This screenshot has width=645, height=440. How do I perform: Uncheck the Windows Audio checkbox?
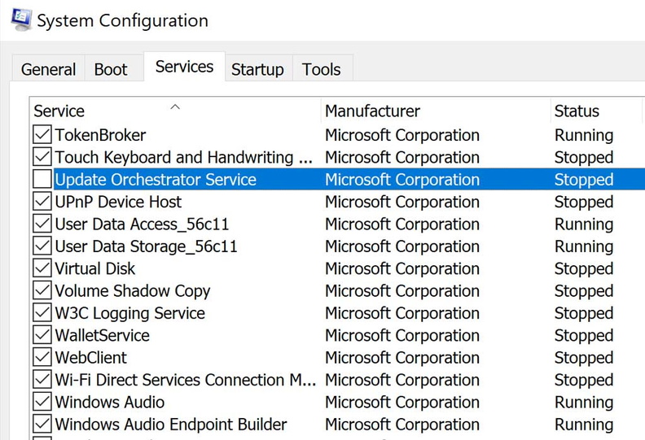42,402
